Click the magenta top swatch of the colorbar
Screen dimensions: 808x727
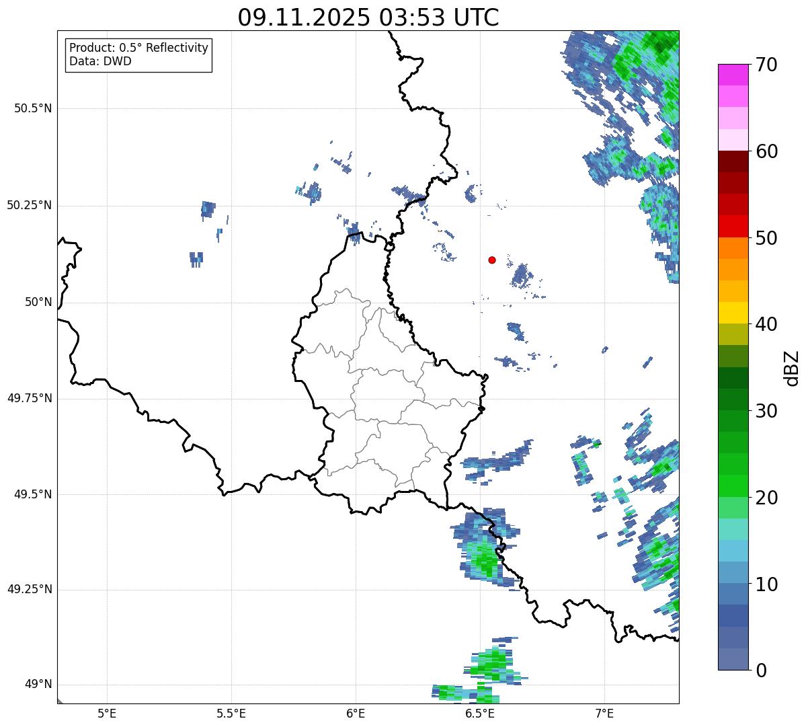coord(733,75)
